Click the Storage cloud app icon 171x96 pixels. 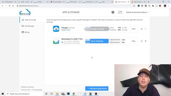[56, 29]
